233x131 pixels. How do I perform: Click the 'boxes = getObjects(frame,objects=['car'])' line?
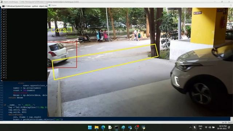[x=38, y=119]
